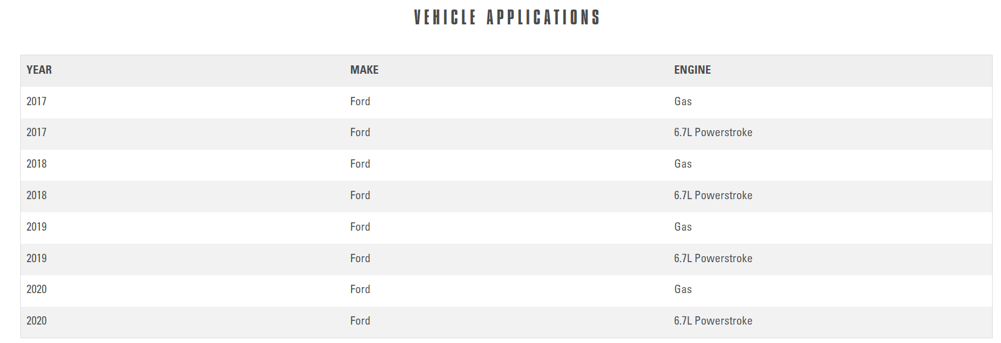Click the YEAR column header

pos(39,70)
